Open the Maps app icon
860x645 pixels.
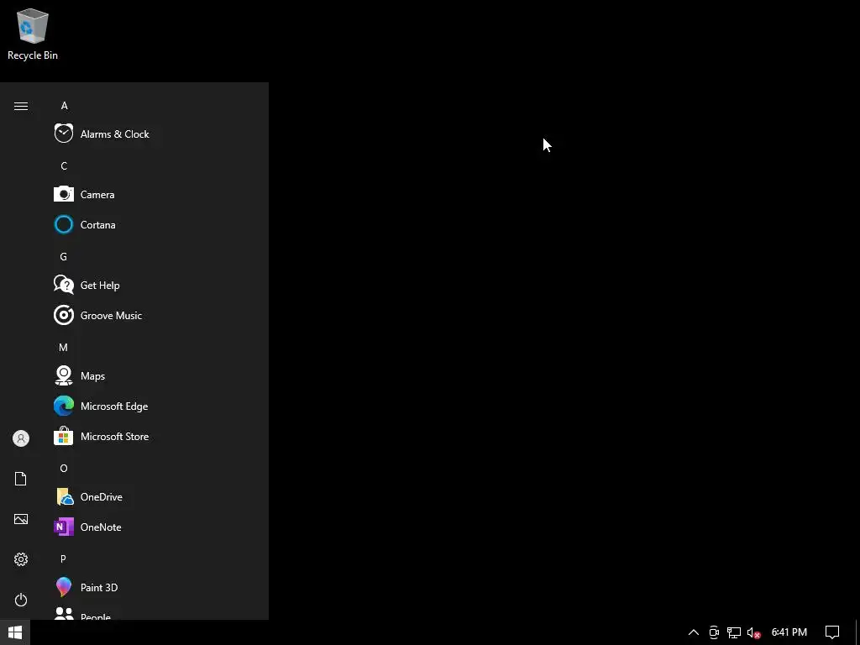[x=64, y=375]
